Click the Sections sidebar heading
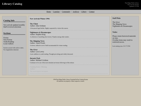This screenshot has height=106, width=141. (7, 33)
